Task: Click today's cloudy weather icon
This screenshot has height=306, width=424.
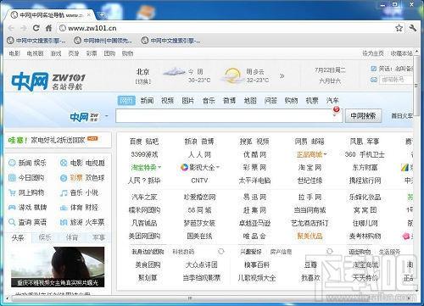Action: pos(174,72)
